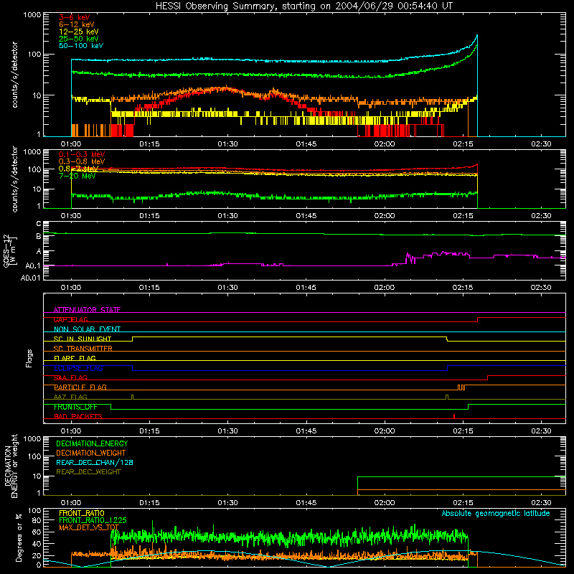Click the GAP_FLAG label
The width and height of the screenshot is (574, 574).
70,319
